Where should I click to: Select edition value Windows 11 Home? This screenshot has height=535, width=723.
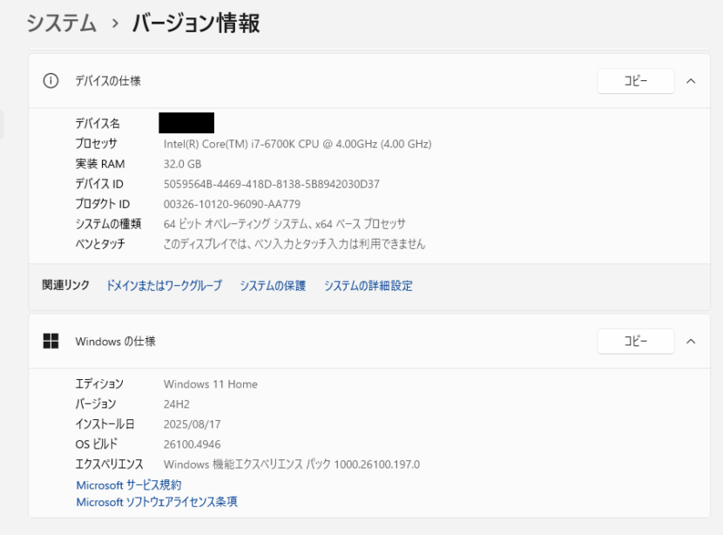(210, 384)
